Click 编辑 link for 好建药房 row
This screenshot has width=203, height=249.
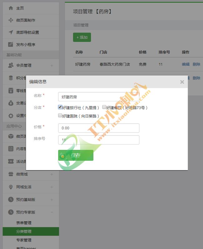click(186, 64)
